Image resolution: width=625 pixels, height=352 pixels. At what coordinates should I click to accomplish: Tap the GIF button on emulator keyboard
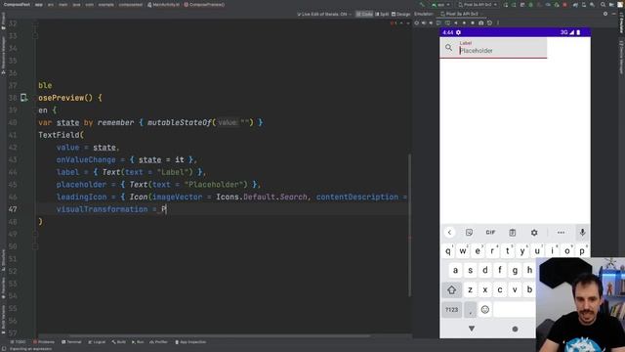(x=490, y=233)
